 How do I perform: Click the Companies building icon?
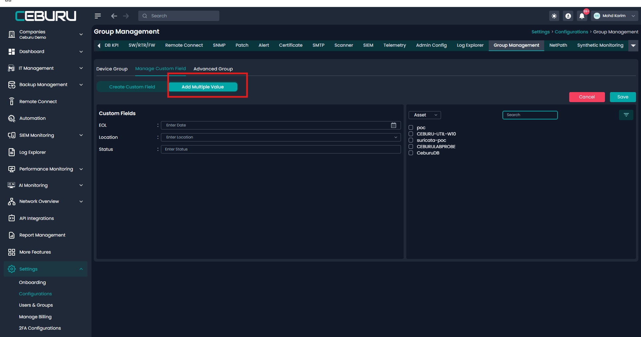(x=12, y=34)
